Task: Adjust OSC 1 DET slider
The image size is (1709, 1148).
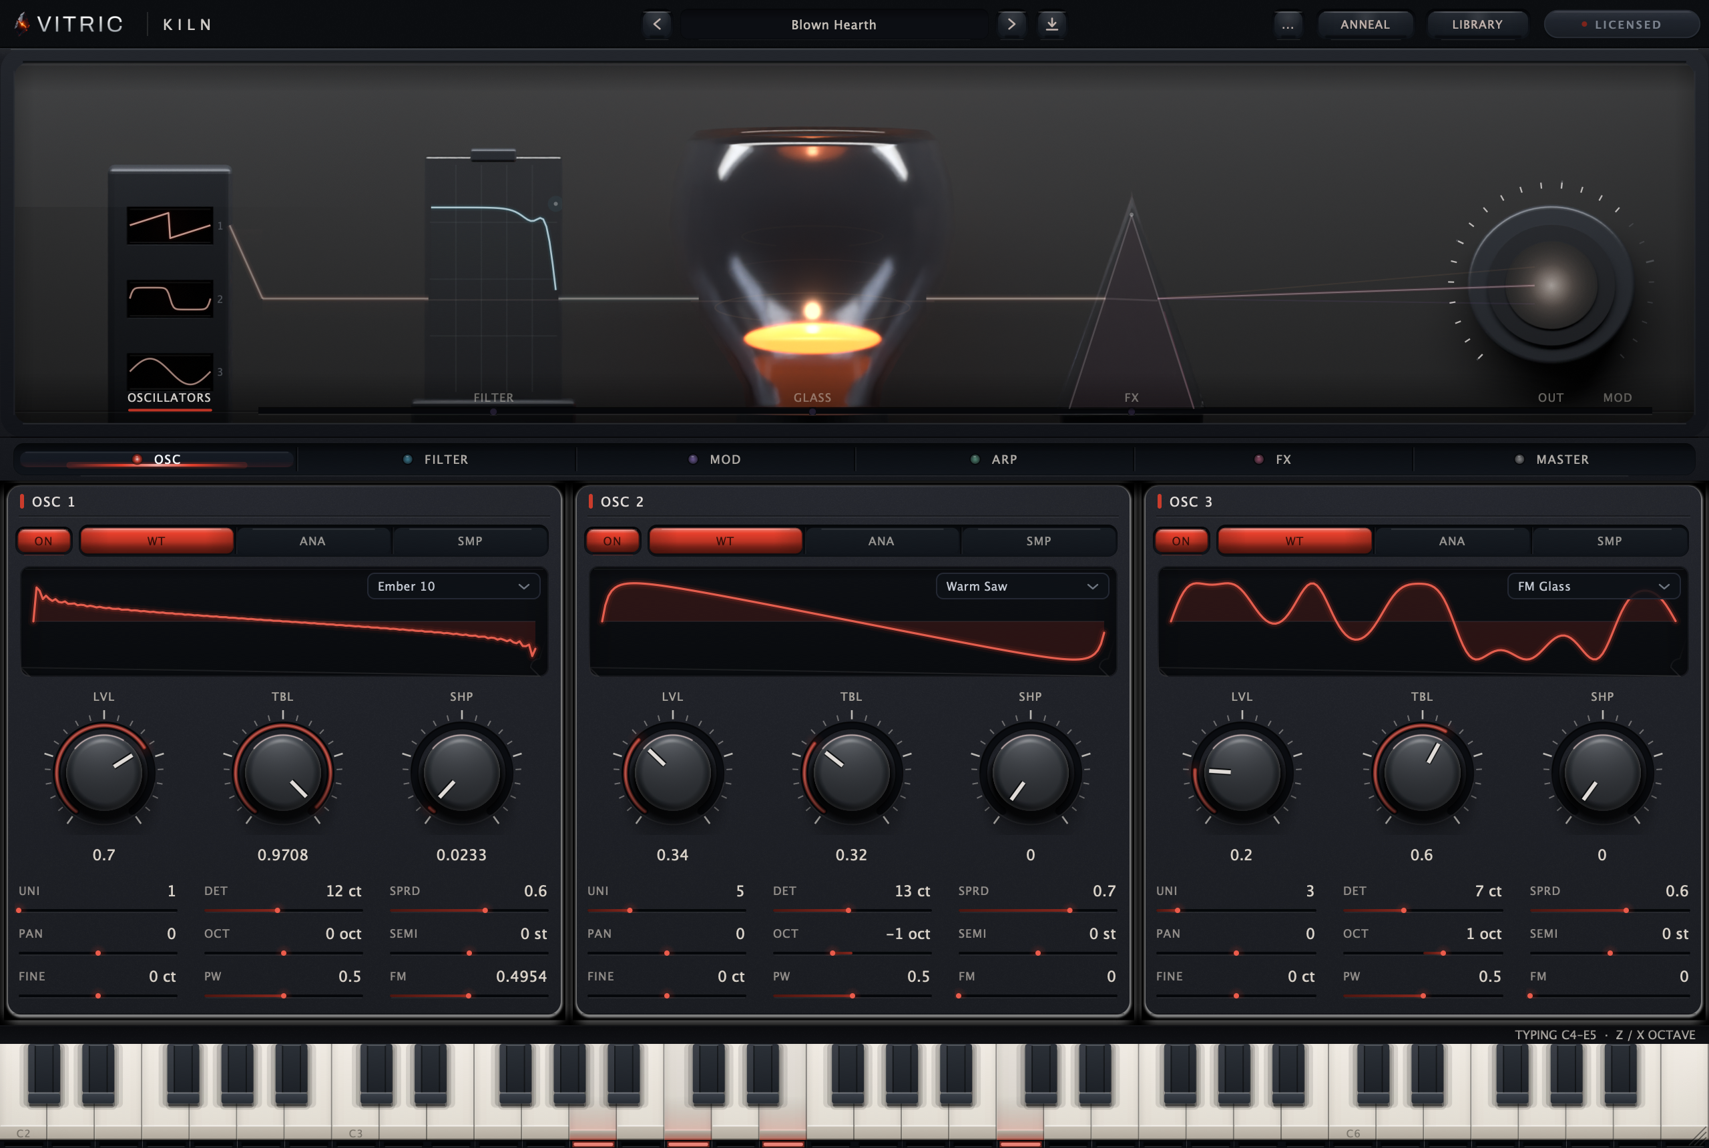Action: pyautogui.click(x=282, y=910)
